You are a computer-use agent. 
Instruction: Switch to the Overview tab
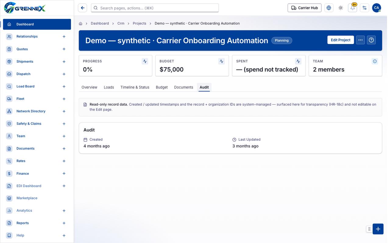89,87
